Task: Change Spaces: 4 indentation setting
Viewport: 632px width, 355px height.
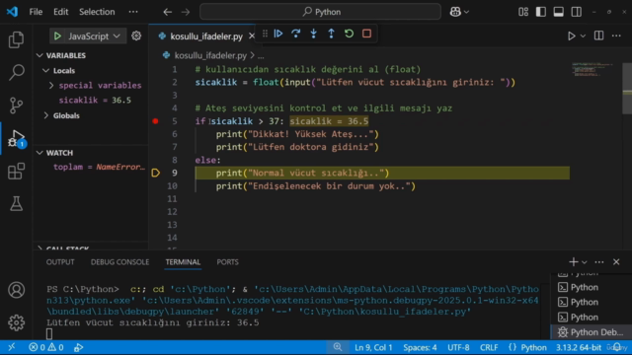Action: tap(420, 347)
